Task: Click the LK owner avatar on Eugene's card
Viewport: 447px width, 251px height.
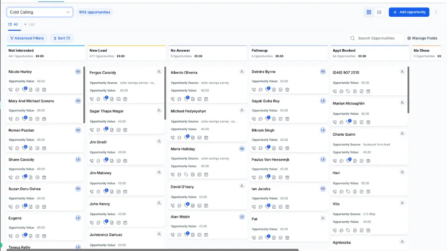Action: tap(78, 218)
